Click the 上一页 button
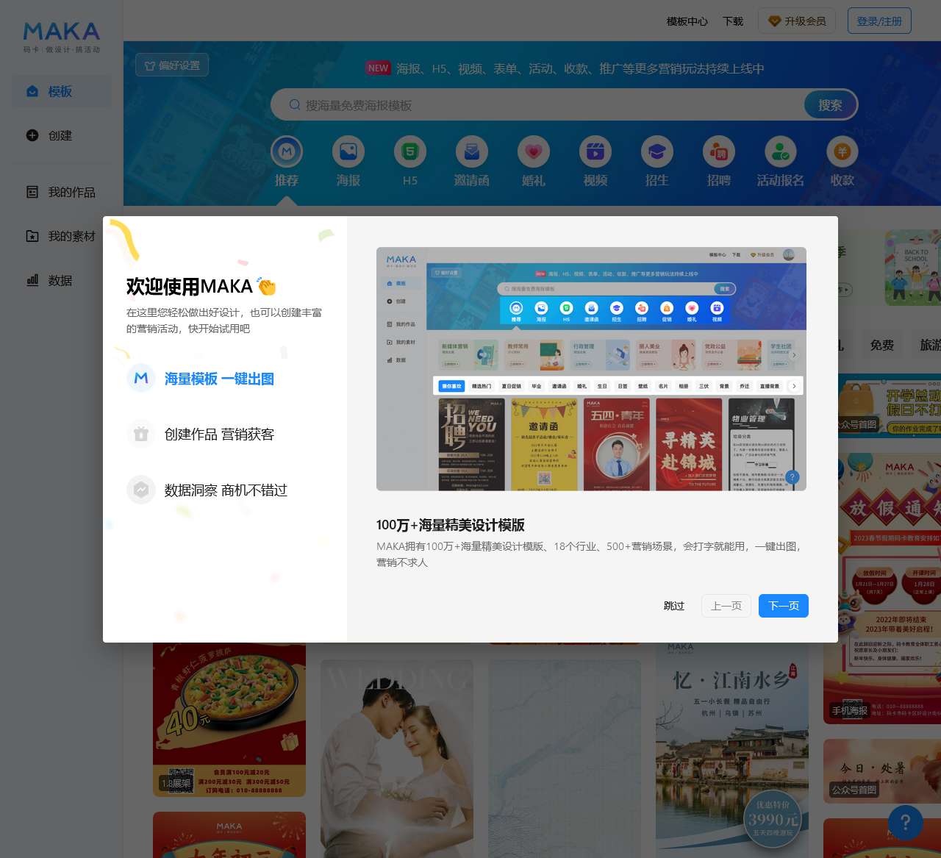Screen dimensions: 941x858 pyautogui.click(x=726, y=606)
